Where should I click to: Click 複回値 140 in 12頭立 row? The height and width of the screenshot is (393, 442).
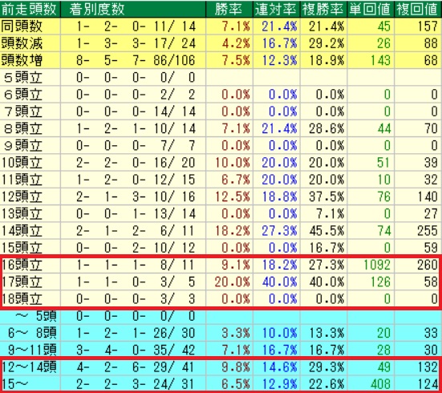(x=428, y=196)
